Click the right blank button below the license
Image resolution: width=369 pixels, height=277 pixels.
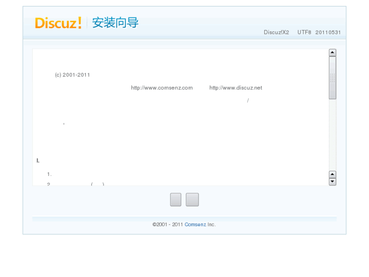[x=192, y=200]
